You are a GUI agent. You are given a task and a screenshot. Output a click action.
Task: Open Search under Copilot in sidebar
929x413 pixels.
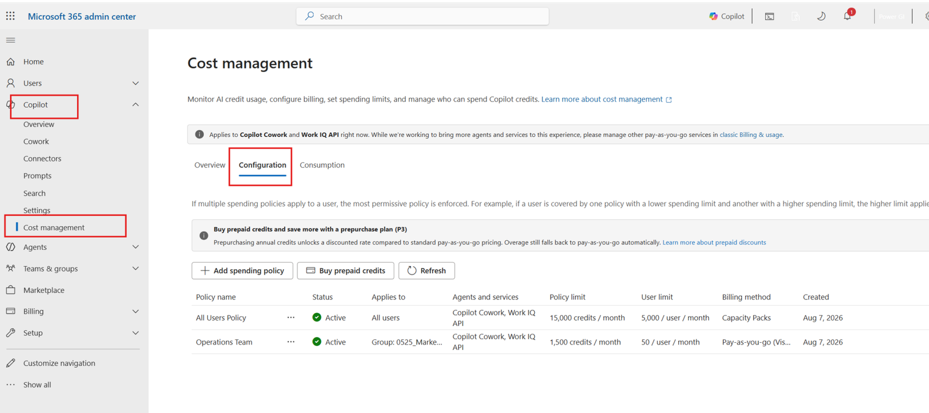pyautogui.click(x=34, y=193)
